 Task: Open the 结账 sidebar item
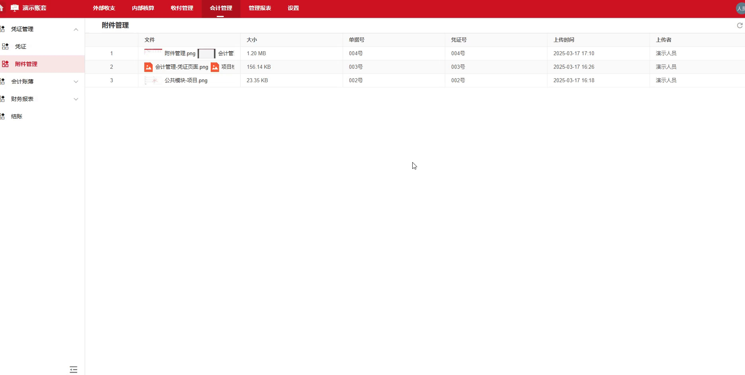tap(17, 116)
